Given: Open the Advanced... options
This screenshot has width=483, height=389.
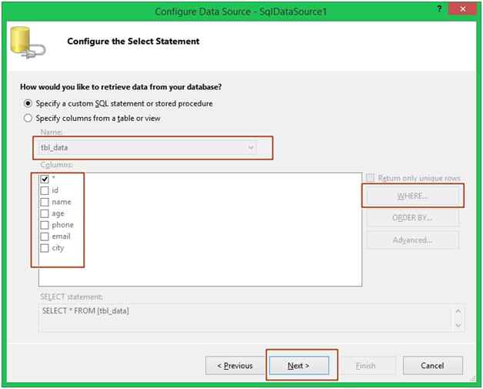Looking at the screenshot, I should 412,240.
